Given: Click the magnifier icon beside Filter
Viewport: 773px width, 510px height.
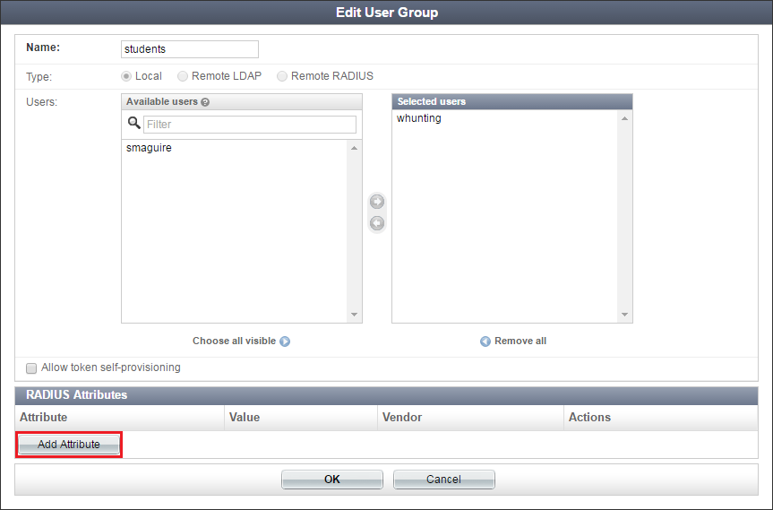Looking at the screenshot, I should click(134, 123).
